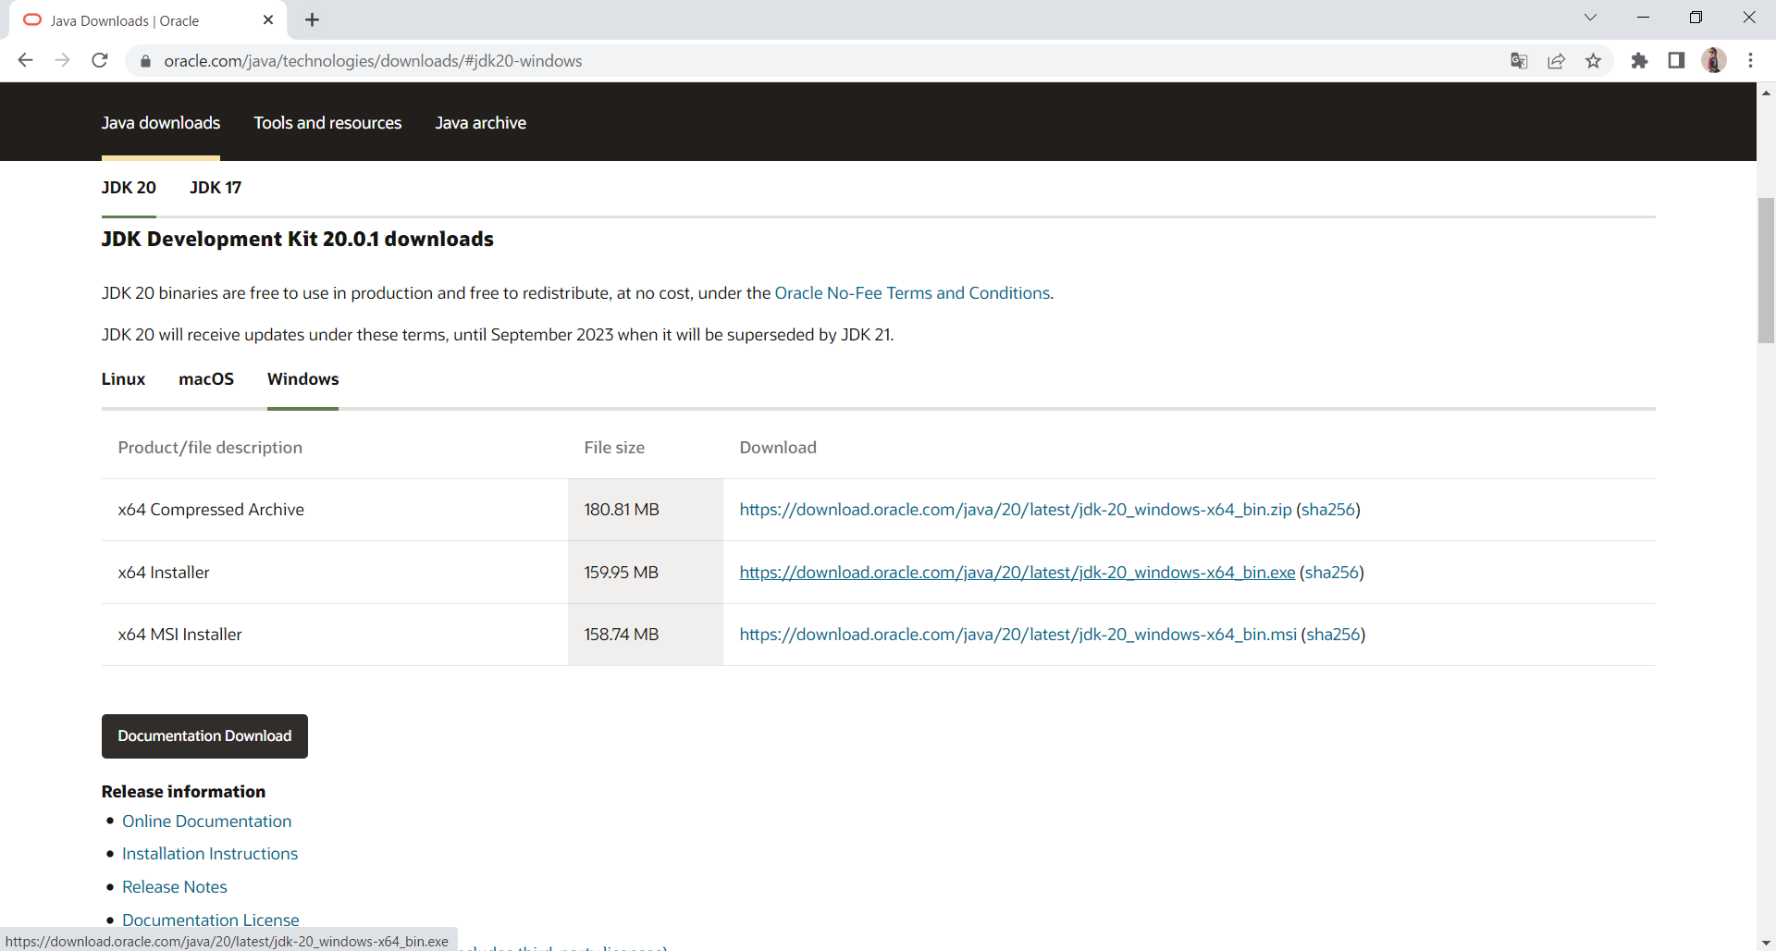The width and height of the screenshot is (1776, 951).
Task: Open the Extensions puzzle icon
Action: (1639, 61)
